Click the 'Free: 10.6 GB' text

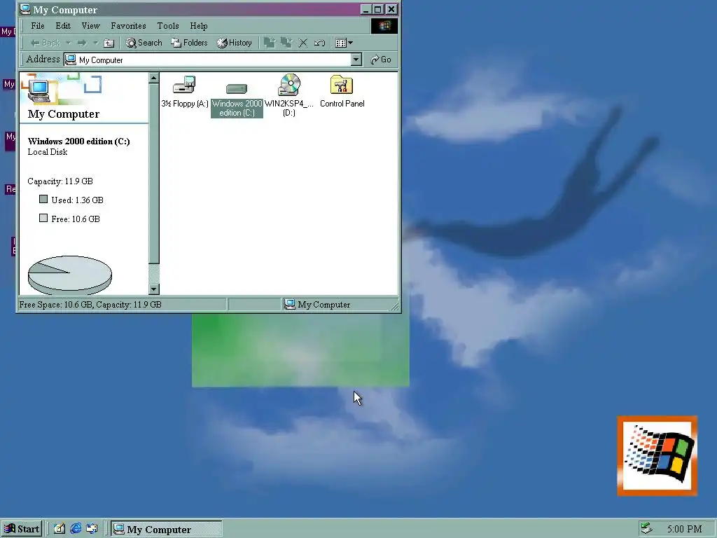(76, 219)
